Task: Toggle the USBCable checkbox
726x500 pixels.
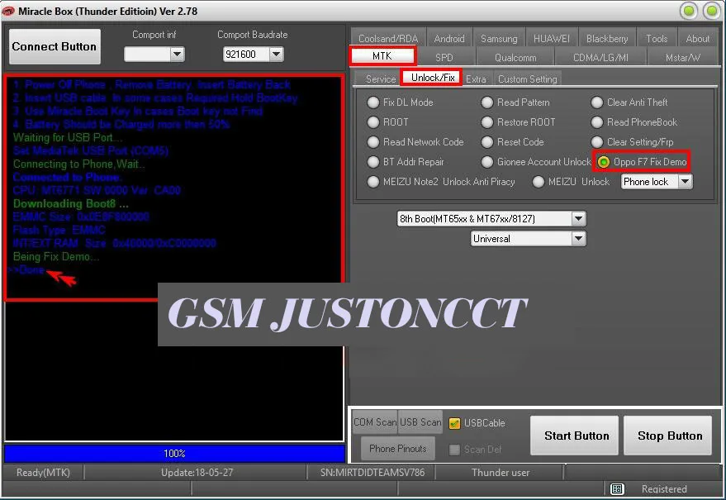Action: (x=454, y=423)
